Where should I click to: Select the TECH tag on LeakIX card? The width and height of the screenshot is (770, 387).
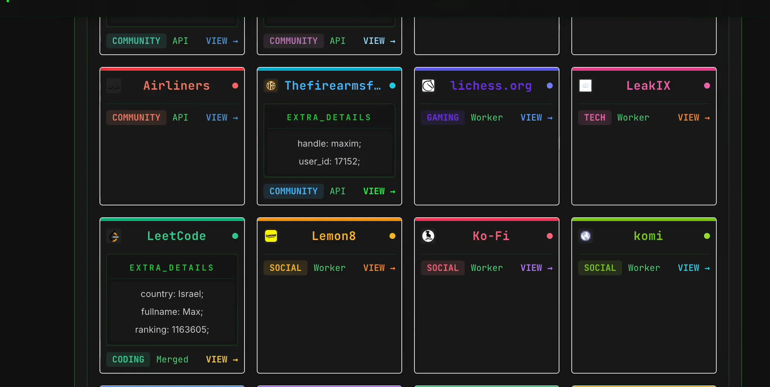click(595, 118)
